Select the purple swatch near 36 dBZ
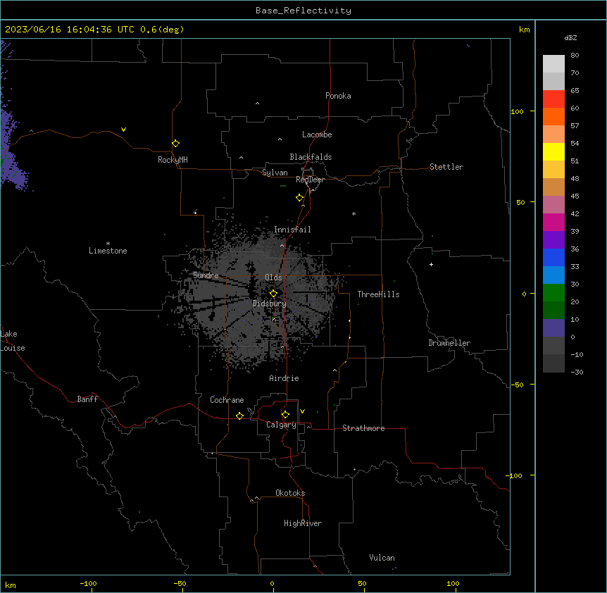Screen dimensions: 607x593 553,239
